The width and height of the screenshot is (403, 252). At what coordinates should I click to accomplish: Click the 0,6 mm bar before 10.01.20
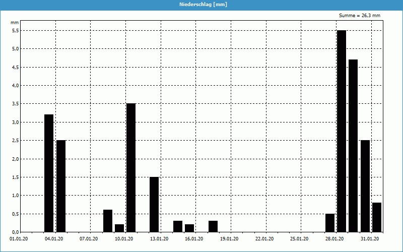pos(108,221)
